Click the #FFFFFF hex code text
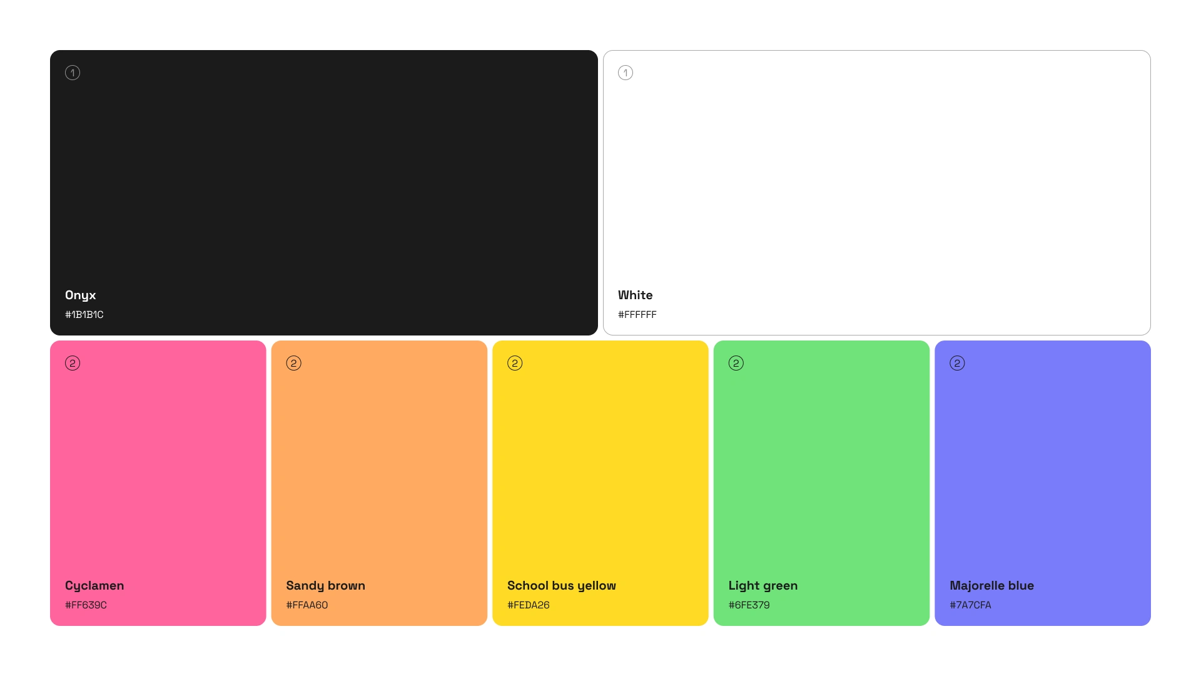This screenshot has width=1201, height=676. pyautogui.click(x=637, y=315)
